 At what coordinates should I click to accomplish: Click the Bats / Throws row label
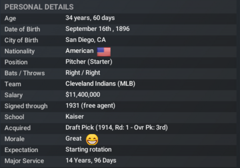click(24, 73)
